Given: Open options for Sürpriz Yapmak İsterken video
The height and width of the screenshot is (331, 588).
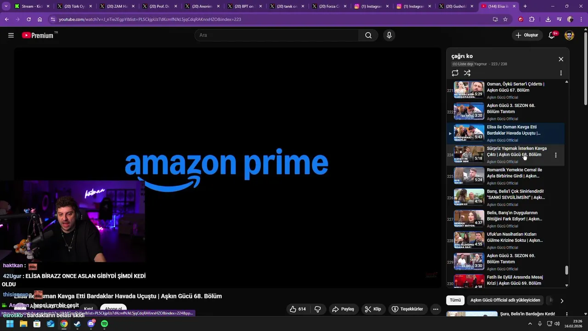Looking at the screenshot, I should pos(556,155).
